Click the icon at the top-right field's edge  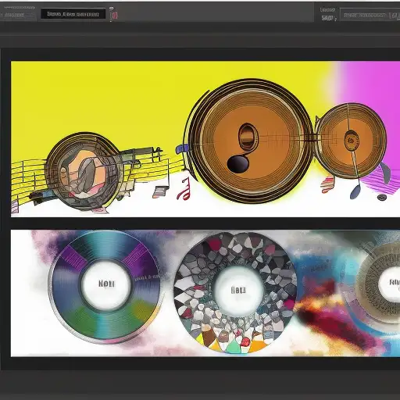(395, 16)
